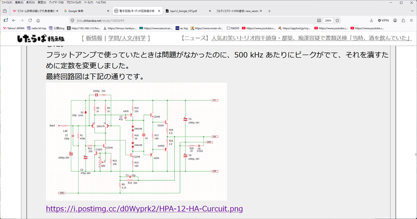The height and width of the screenshot is (219, 417).
Task: Open the 表示(V) menu
Action: 30,2
